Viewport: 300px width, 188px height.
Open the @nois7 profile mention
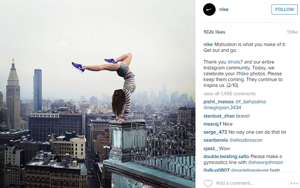click(235, 62)
